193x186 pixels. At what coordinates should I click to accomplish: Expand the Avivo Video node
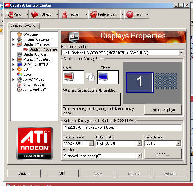14,79
